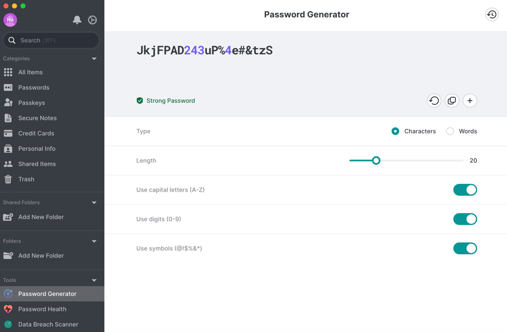Click the Use digits (0-9) label
507x332 pixels.
pyautogui.click(x=158, y=219)
